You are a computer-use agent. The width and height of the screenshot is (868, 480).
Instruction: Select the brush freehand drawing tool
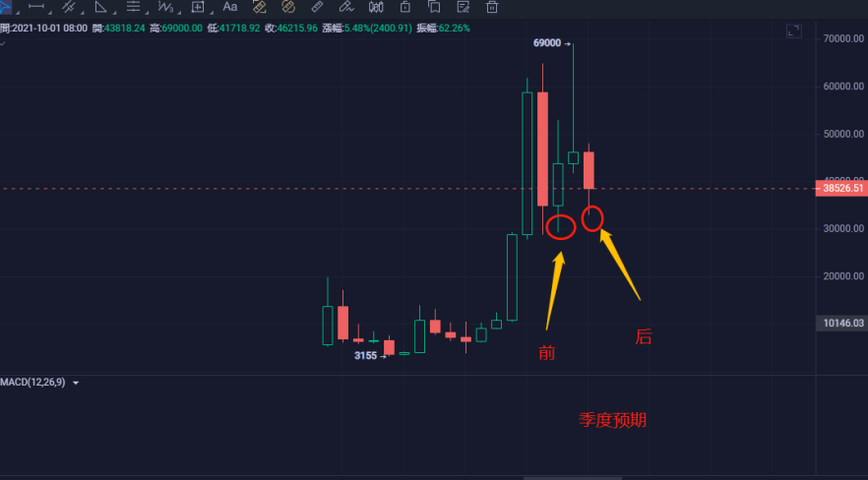[346, 7]
